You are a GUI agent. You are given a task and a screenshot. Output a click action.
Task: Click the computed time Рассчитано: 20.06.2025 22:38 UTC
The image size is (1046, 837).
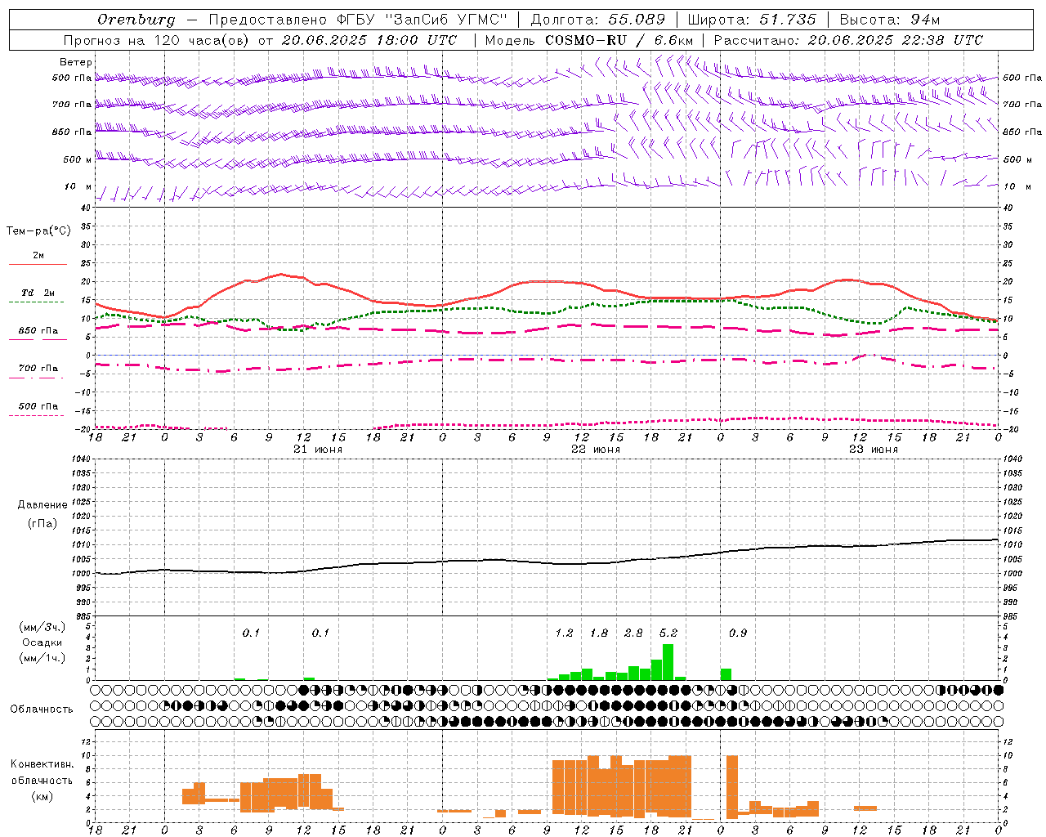pos(848,40)
